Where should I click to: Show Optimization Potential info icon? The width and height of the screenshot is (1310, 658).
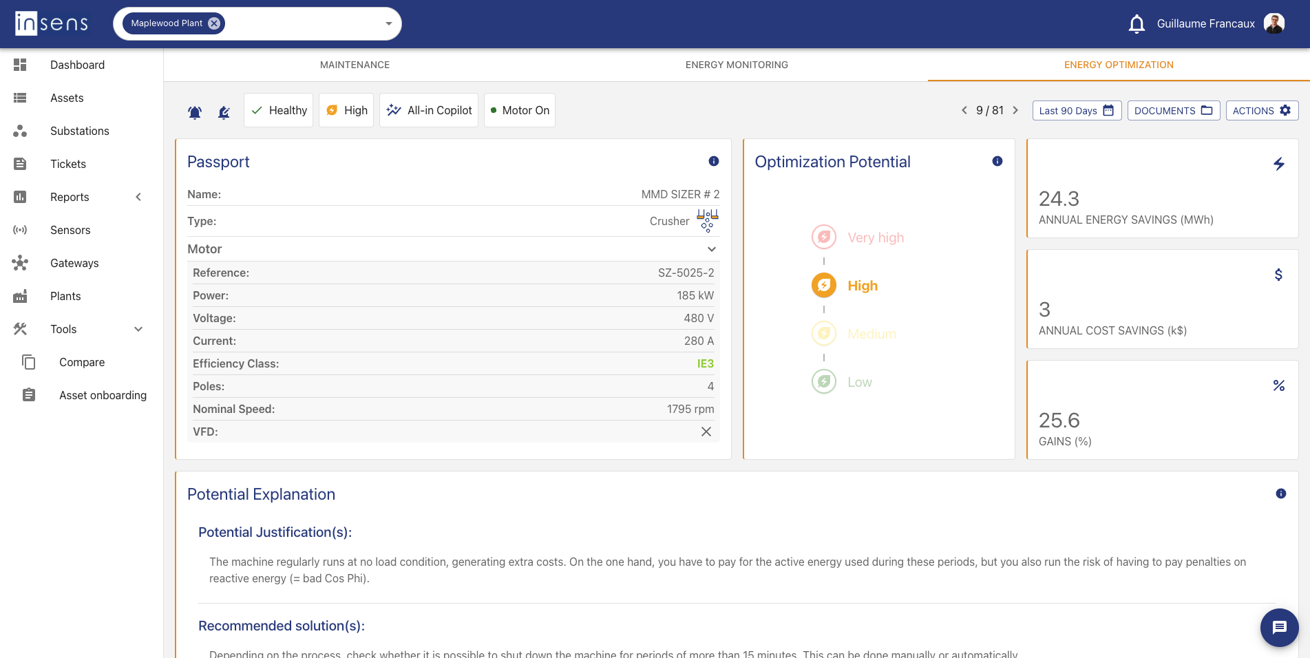997,161
